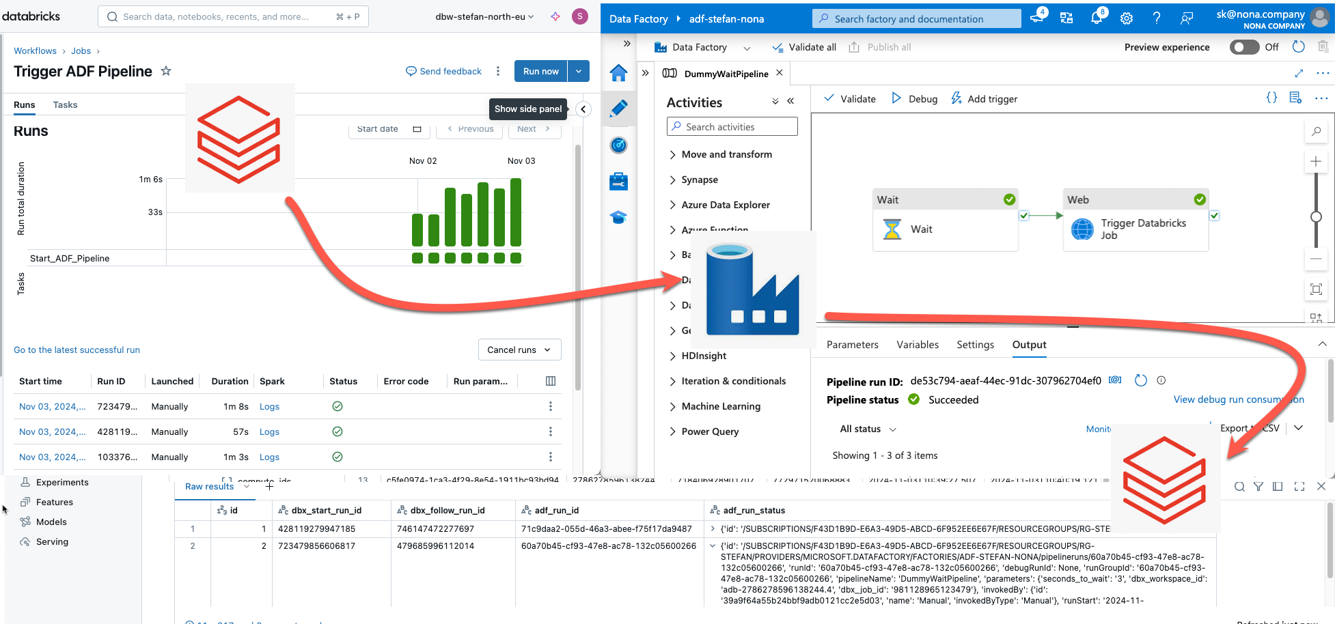The height and width of the screenshot is (624, 1335).
Task: Click the Run now button
Action: [540, 70]
